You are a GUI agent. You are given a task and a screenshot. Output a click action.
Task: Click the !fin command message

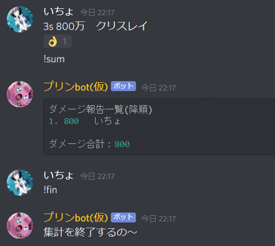click(x=50, y=190)
